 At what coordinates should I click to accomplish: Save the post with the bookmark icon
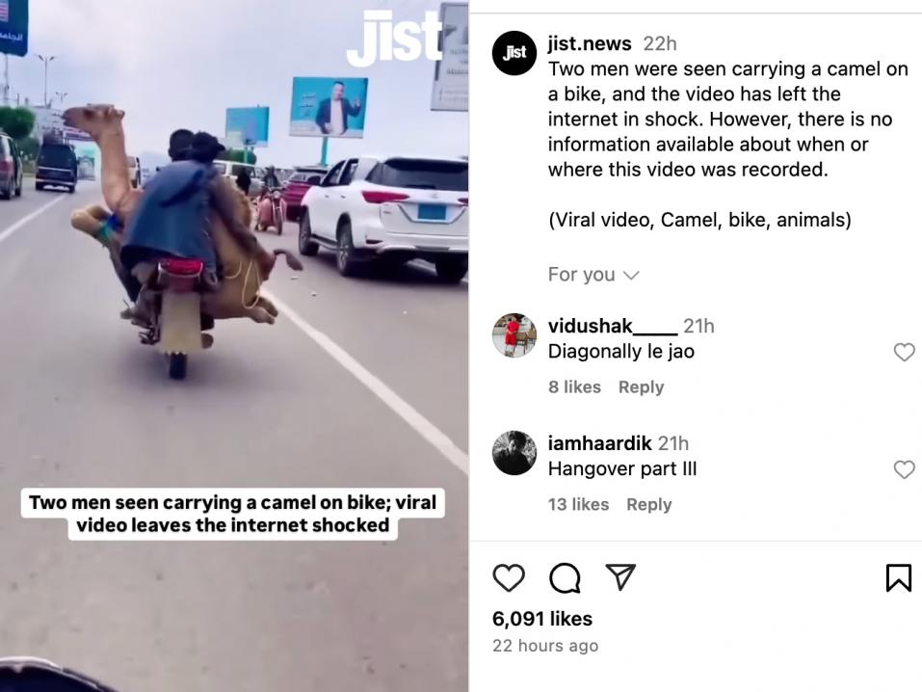pyautogui.click(x=899, y=577)
